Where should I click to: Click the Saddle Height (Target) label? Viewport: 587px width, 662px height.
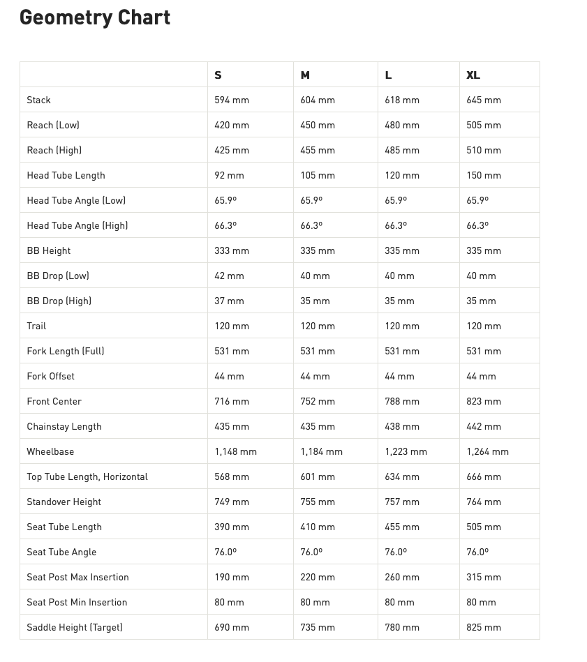click(75, 628)
